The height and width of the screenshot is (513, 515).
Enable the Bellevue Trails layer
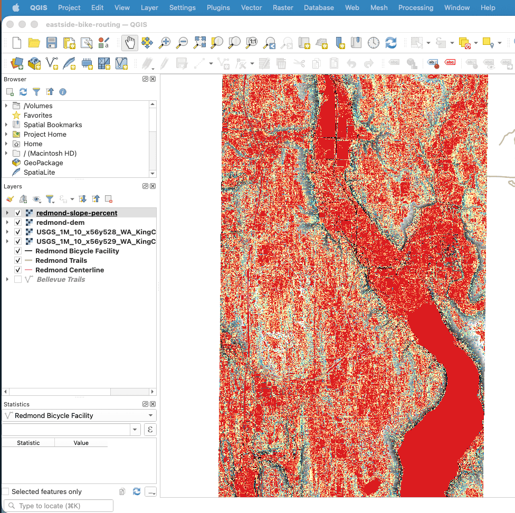(18, 280)
